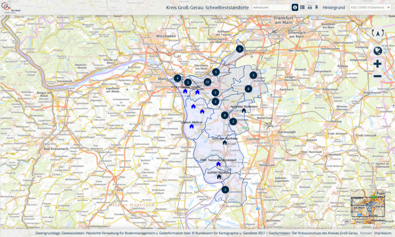Open the Kontakt link in footer
The width and height of the screenshot is (395, 237).
(x=366, y=233)
